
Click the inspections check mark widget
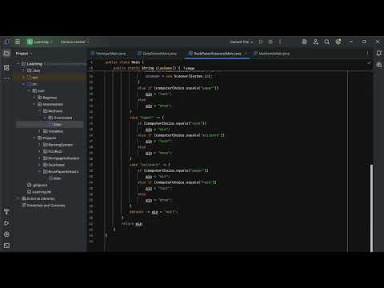pyautogui.click(x=369, y=63)
